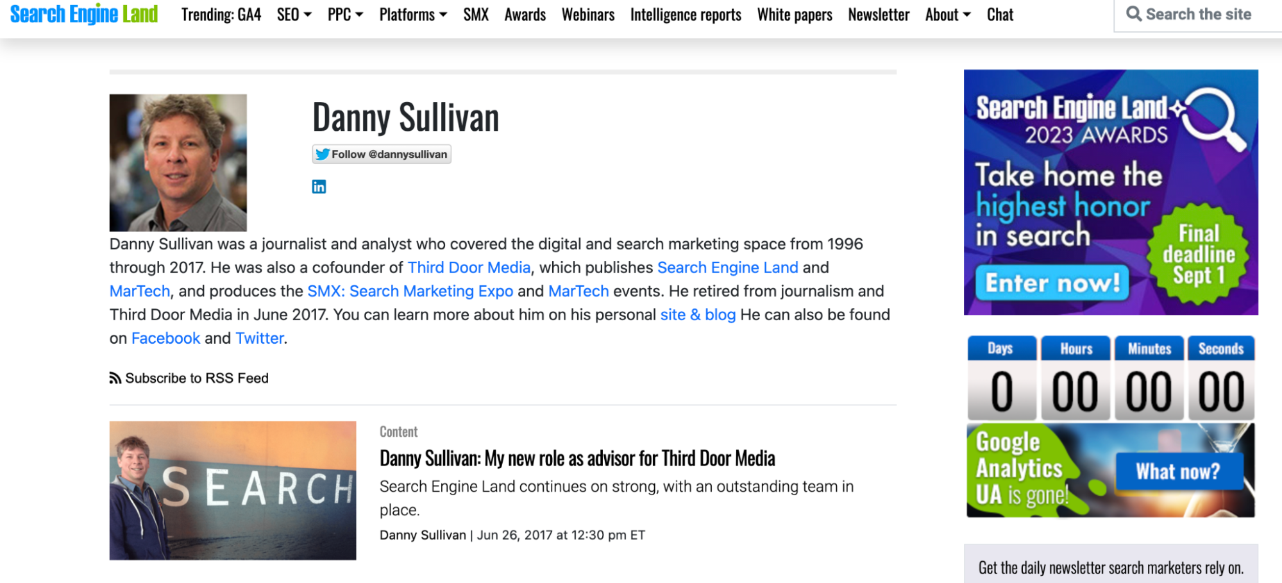
Task: Open the Search Engine Land bio link
Action: coord(728,267)
